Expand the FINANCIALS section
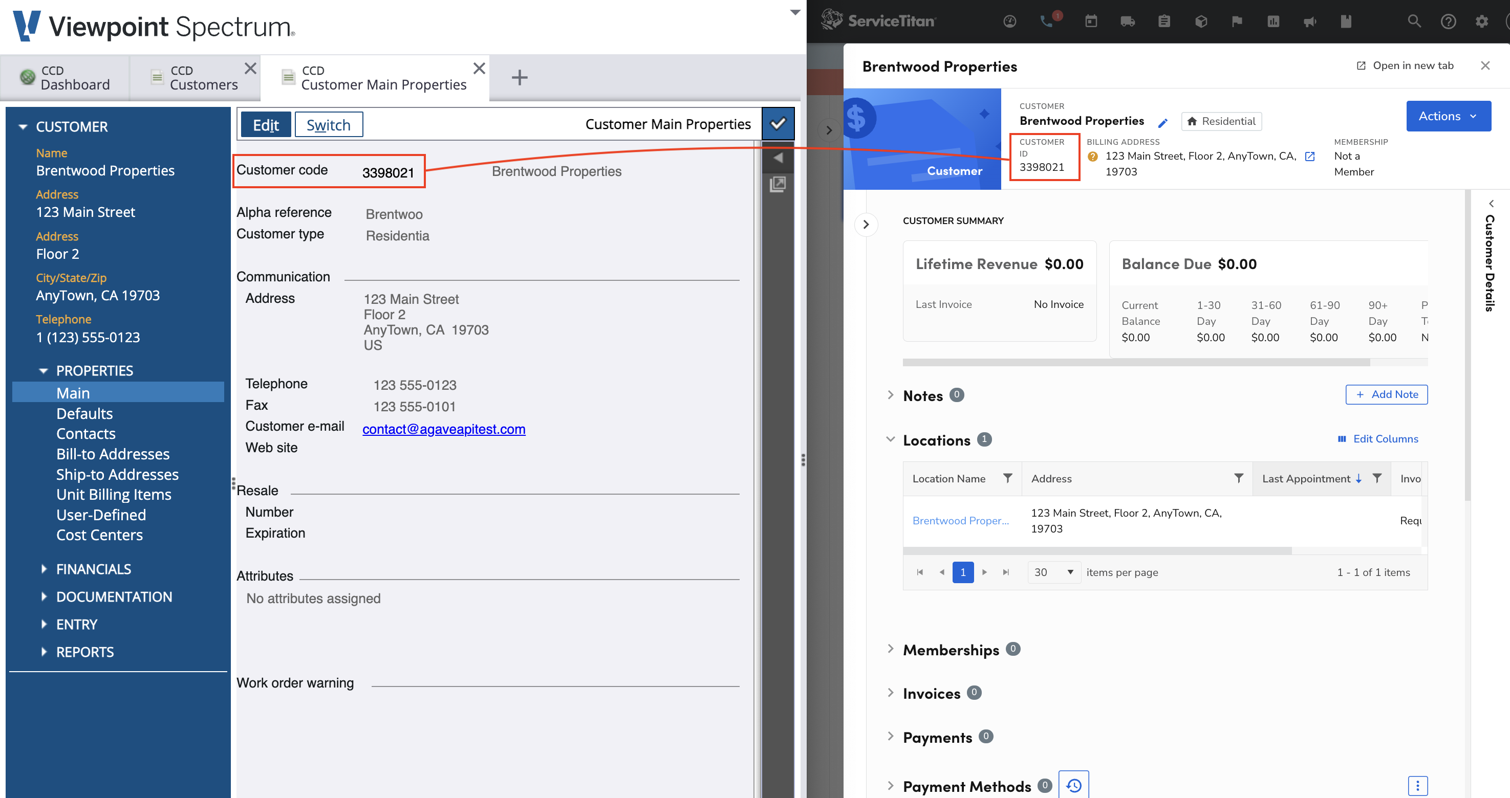The image size is (1510, 798). pyautogui.click(x=44, y=569)
